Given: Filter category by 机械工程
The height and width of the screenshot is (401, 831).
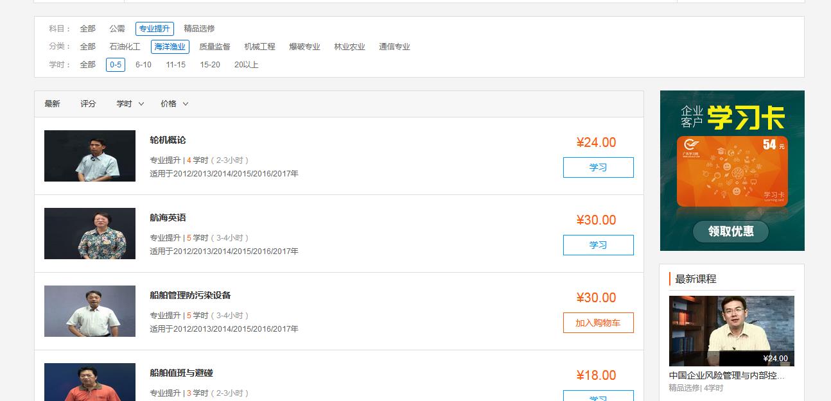Looking at the screenshot, I should (x=259, y=47).
